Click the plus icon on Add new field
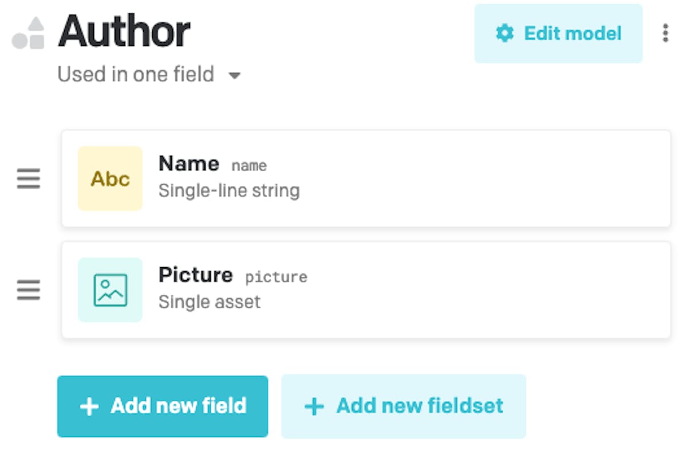The image size is (687, 457). [89, 407]
